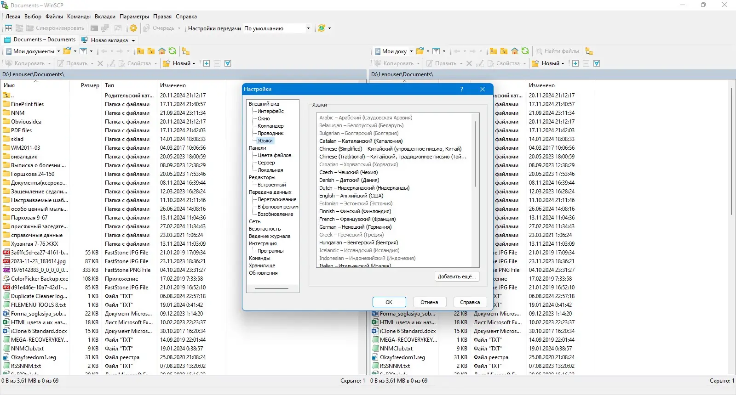Select Безопасность in settings tree
The height and width of the screenshot is (395, 736).
point(264,229)
